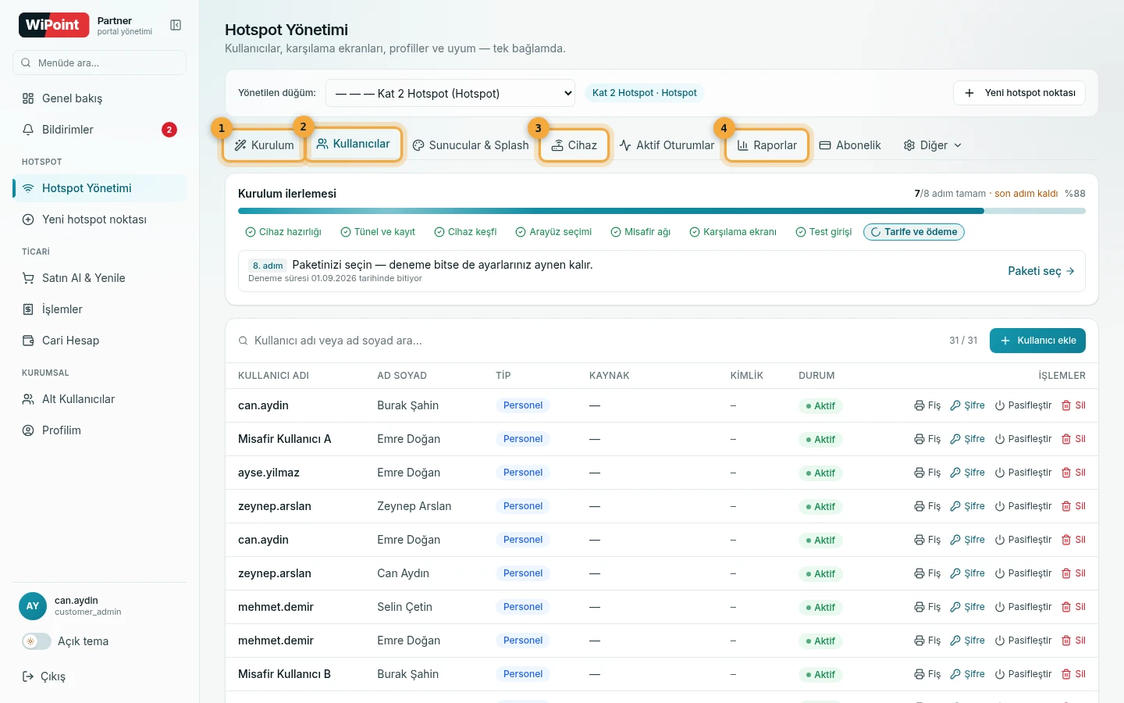The image size is (1124, 703).
Task: Click the AY user avatar
Action: (x=33, y=606)
